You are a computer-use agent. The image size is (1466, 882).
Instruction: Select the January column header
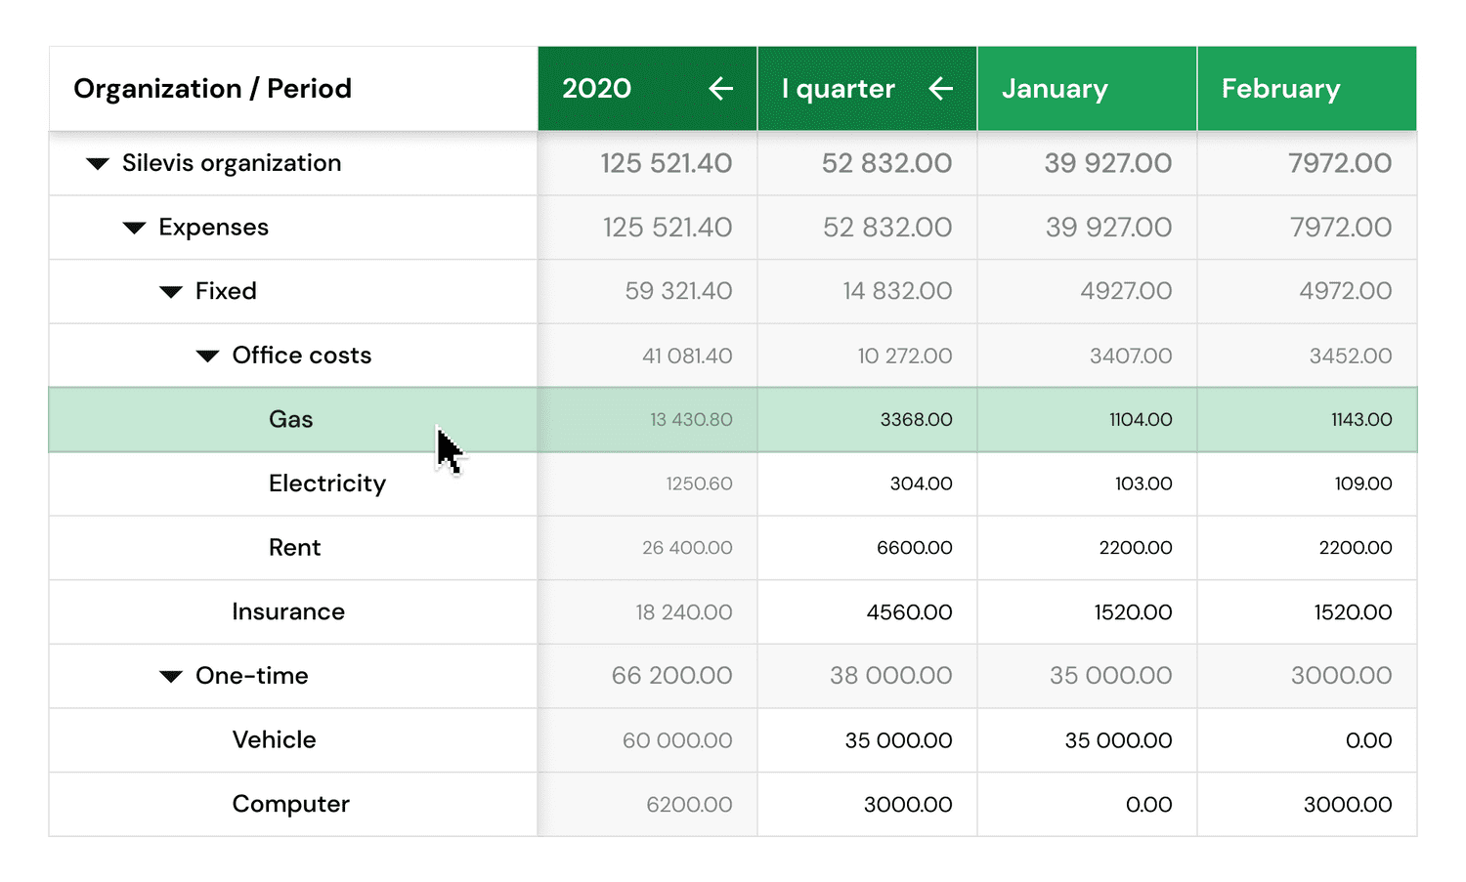pos(1086,89)
